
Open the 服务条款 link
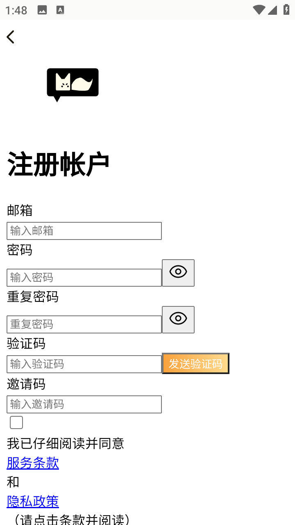pos(33,463)
